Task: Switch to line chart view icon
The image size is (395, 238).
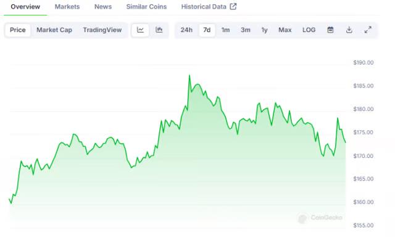Action: (140, 30)
